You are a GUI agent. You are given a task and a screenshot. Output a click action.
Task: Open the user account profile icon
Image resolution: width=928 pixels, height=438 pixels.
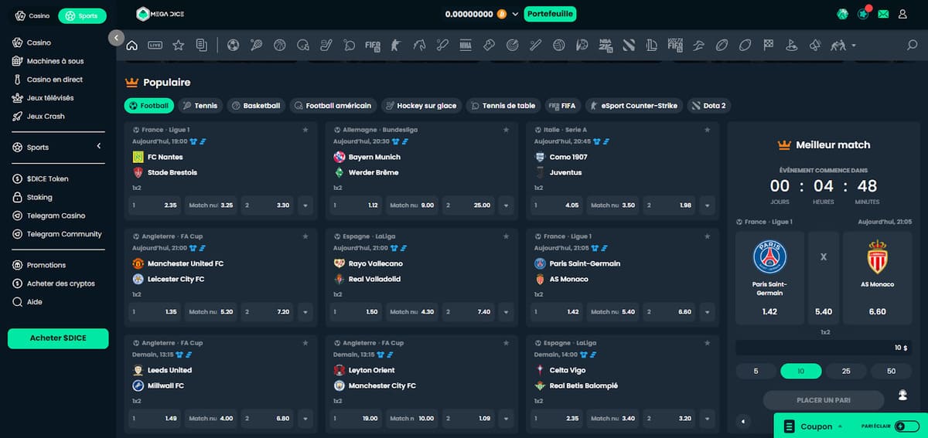coord(902,14)
